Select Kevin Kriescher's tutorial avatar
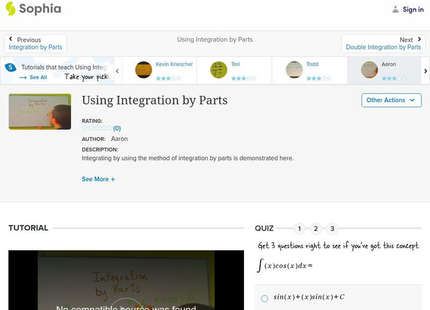The height and width of the screenshot is (310, 430). (x=143, y=69)
